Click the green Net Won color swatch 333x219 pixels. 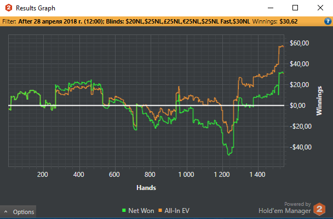pos(124,210)
